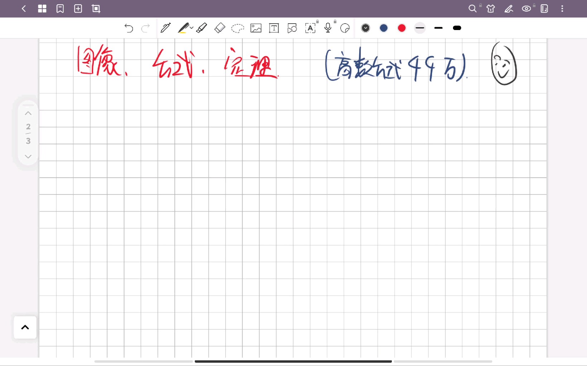Open the sticker tool

[x=345, y=28]
